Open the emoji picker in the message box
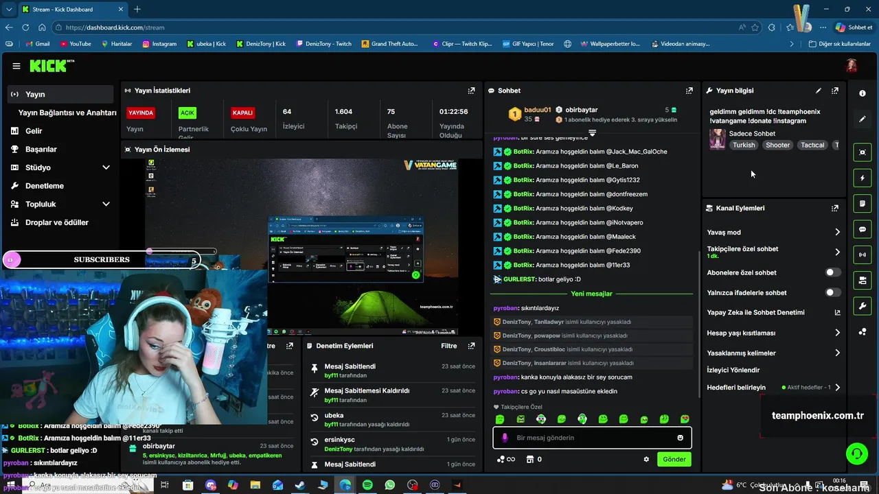The image size is (879, 494). 681,438
